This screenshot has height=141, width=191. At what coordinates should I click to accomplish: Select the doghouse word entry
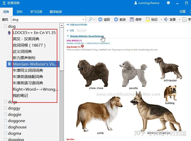pos(17,127)
